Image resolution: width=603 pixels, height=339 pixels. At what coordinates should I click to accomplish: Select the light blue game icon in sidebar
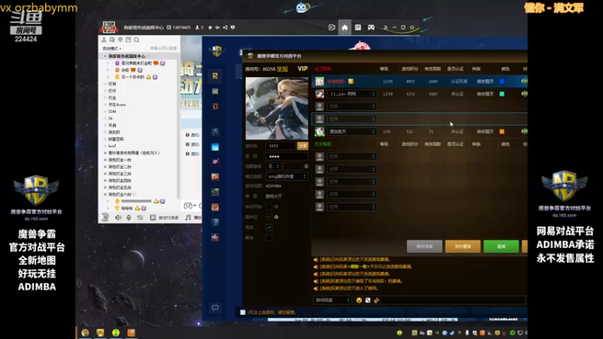tap(215, 147)
